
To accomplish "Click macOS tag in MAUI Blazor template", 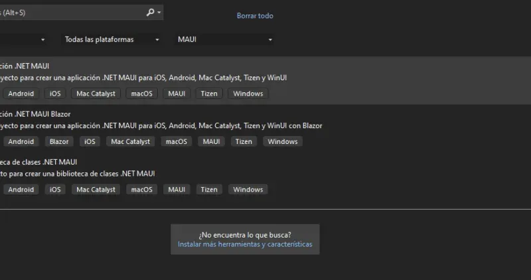I will coord(177,142).
